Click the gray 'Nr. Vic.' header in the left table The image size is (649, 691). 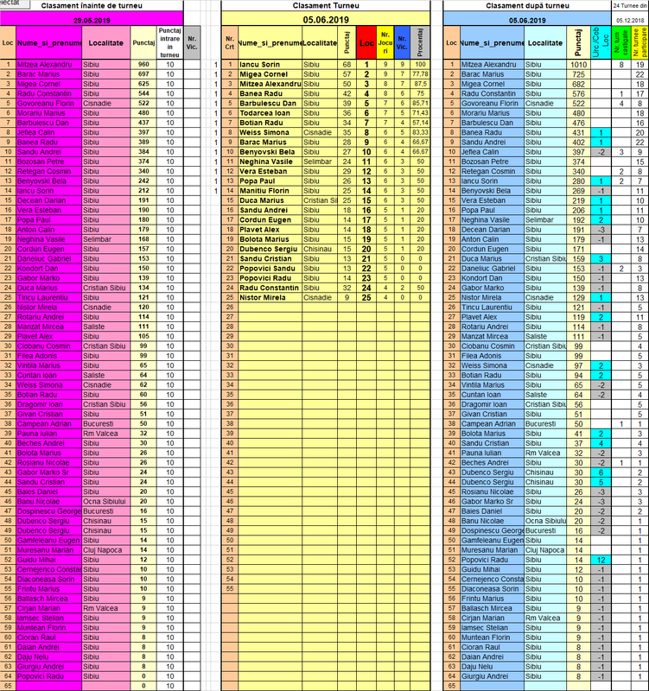click(x=192, y=42)
